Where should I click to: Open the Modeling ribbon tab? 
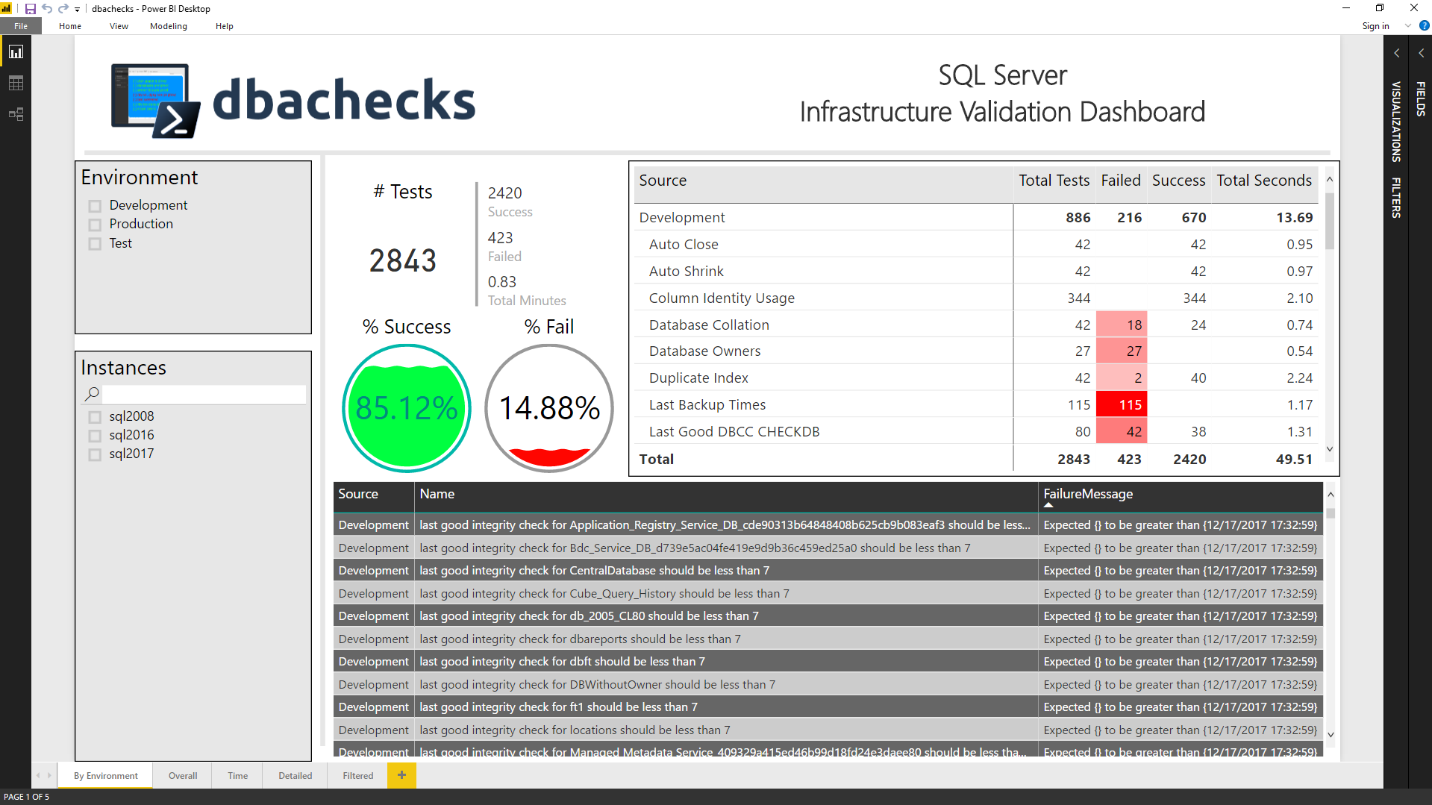[x=168, y=26]
